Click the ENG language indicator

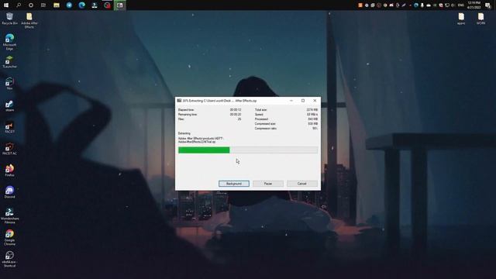[x=461, y=5]
